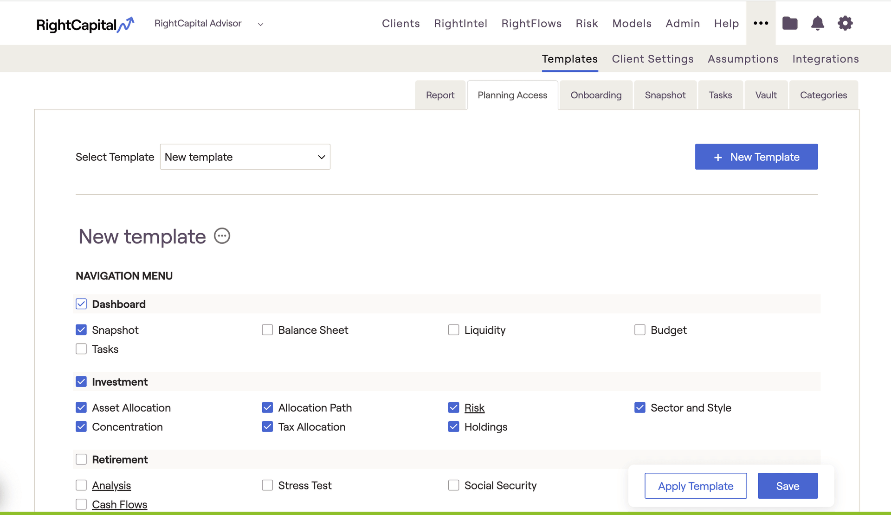Enable the Tasks checkbox under Dashboard
The image size is (891, 515).
click(x=81, y=349)
